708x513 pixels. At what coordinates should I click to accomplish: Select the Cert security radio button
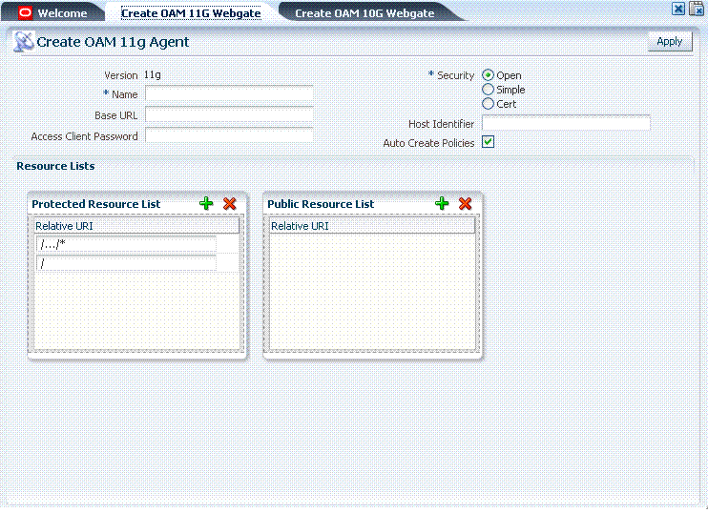click(x=488, y=104)
